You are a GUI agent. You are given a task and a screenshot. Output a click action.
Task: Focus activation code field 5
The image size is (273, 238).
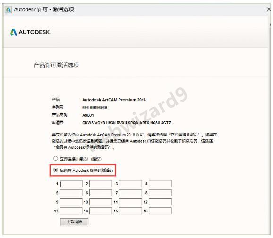pos(71,193)
